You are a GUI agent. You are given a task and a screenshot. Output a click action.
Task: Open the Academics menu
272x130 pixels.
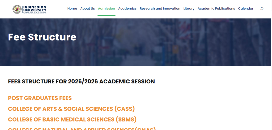point(127,8)
